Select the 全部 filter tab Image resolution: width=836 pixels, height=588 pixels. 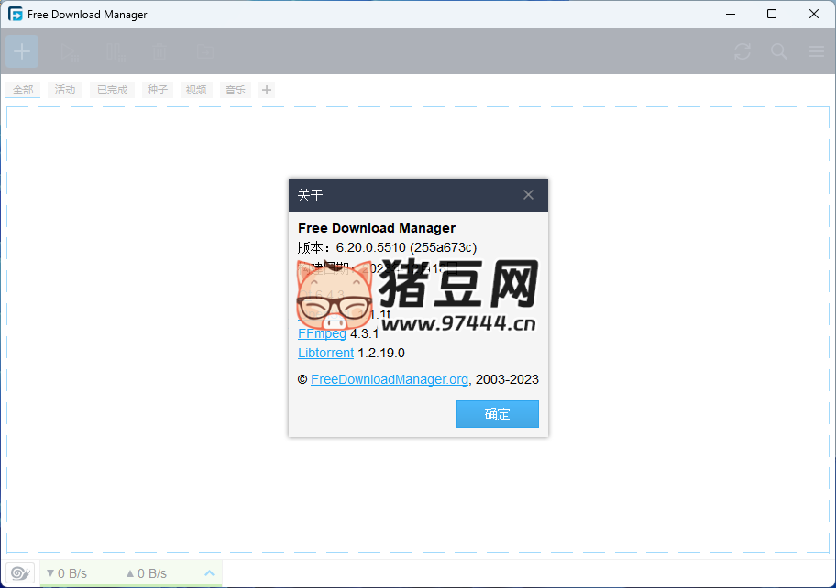coord(23,90)
